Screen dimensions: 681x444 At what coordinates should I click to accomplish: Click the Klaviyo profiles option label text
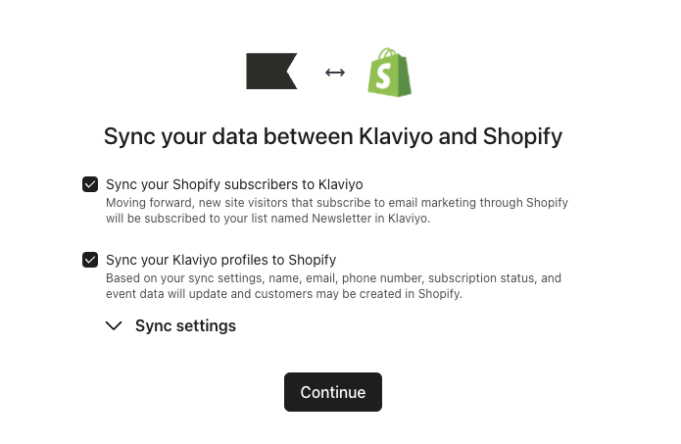coord(221,260)
